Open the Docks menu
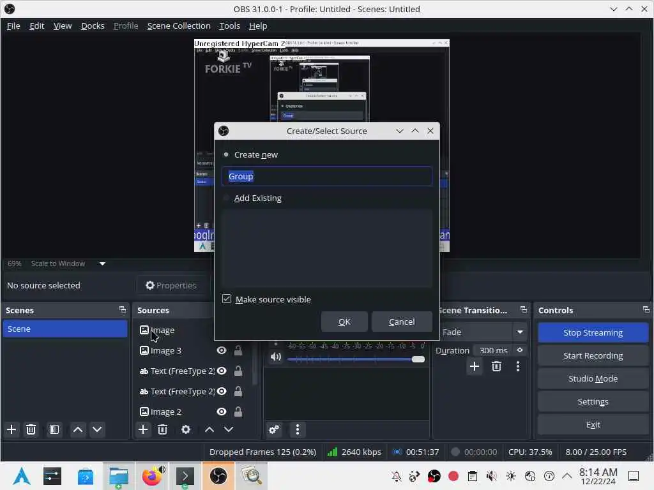The width and height of the screenshot is (654, 490). pyautogui.click(x=93, y=26)
